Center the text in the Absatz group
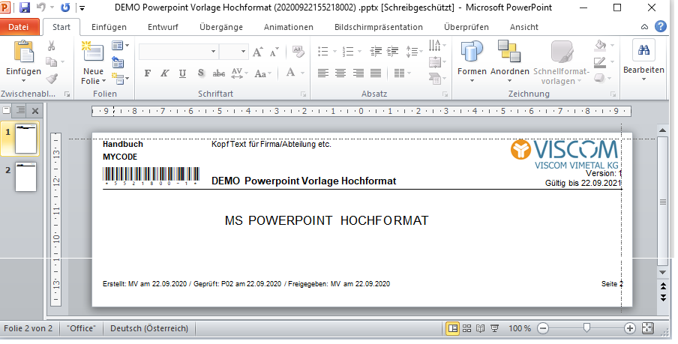This screenshot has width=678, height=344. 340,73
